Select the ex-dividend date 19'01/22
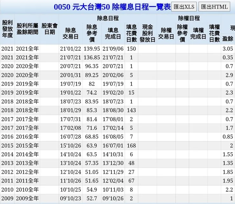235x204 pixels. point(70,93)
